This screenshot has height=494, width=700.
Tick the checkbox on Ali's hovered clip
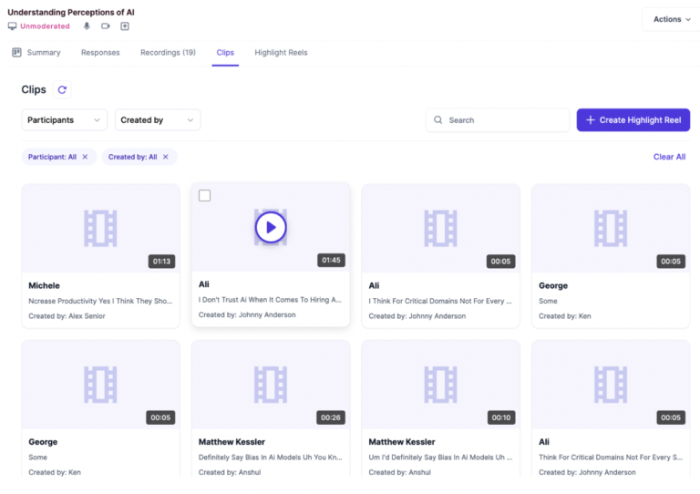(204, 195)
